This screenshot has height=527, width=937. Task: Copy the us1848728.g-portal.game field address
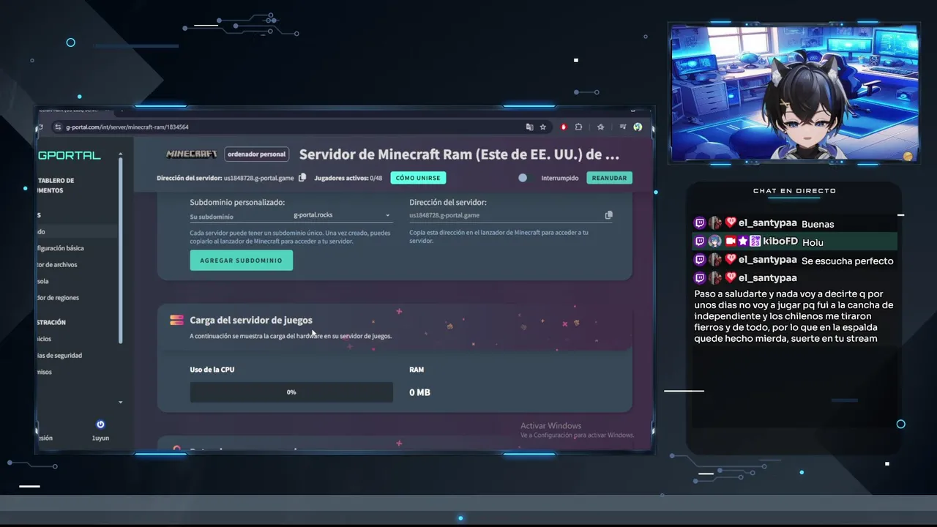pyautogui.click(x=608, y=215)
